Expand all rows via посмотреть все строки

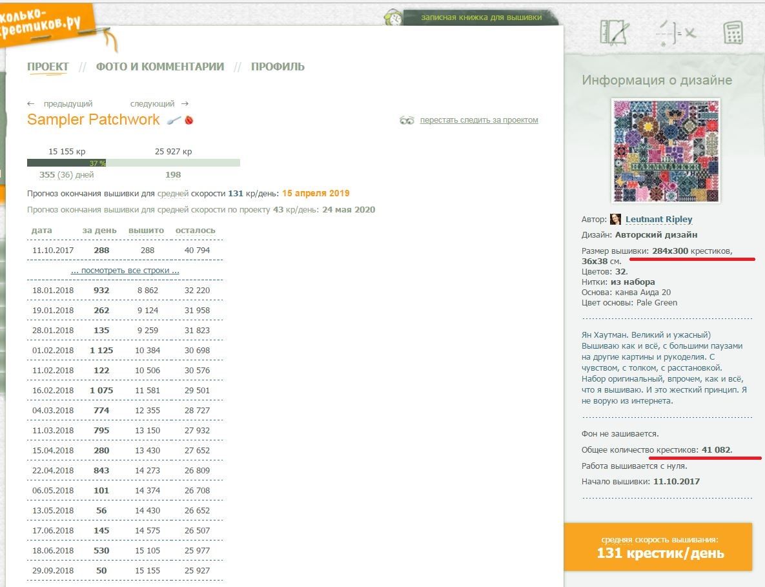[125, 271]
